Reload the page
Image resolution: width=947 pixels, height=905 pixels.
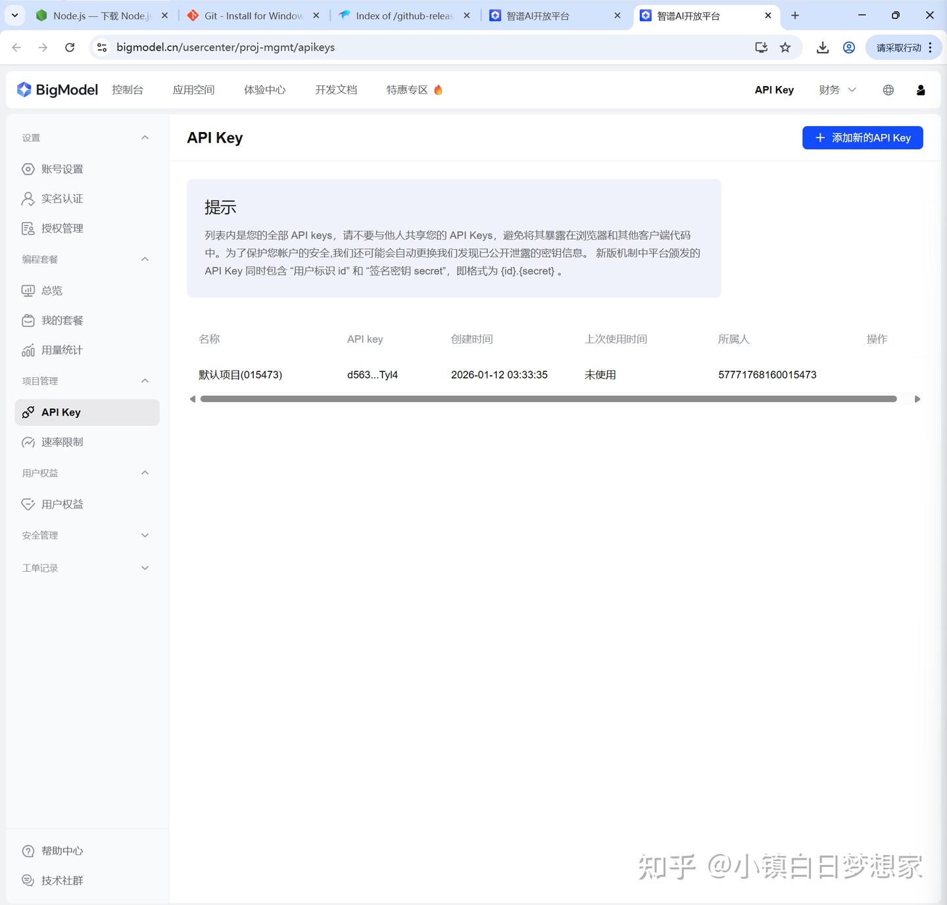click(70, 47)
